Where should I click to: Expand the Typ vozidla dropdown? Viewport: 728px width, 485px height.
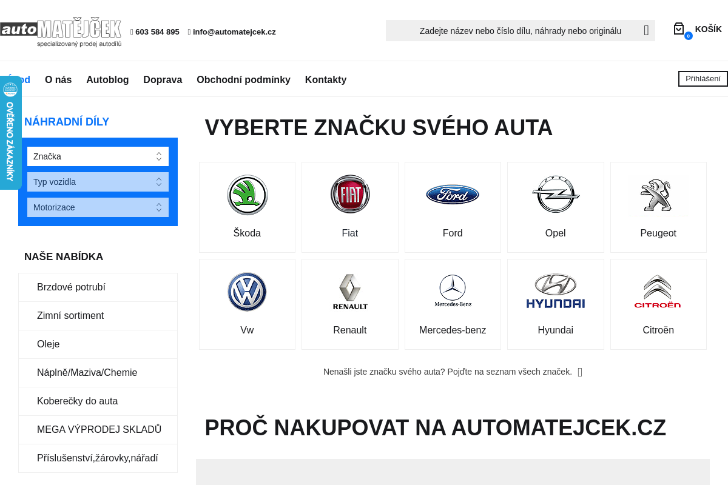pyautogui.click(x=98, y=181)
